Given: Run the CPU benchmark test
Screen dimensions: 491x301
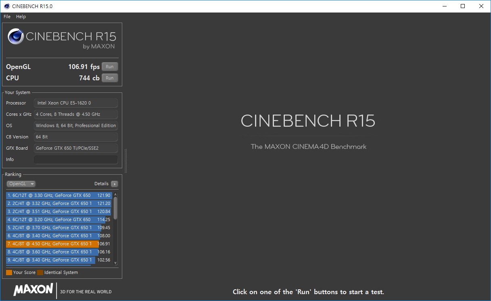Looking at the screenshot, I should click(x=110, y=78).
